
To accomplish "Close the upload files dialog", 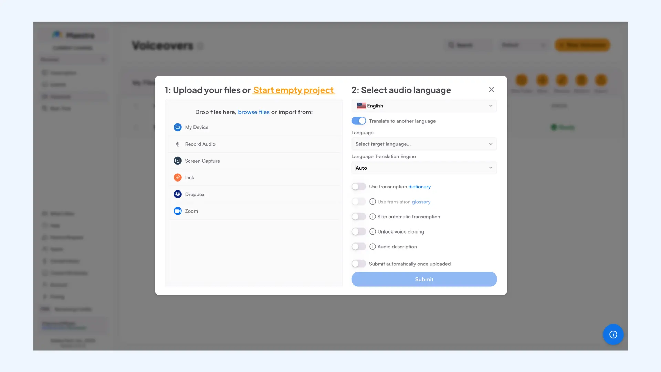I will pos(491,89).
